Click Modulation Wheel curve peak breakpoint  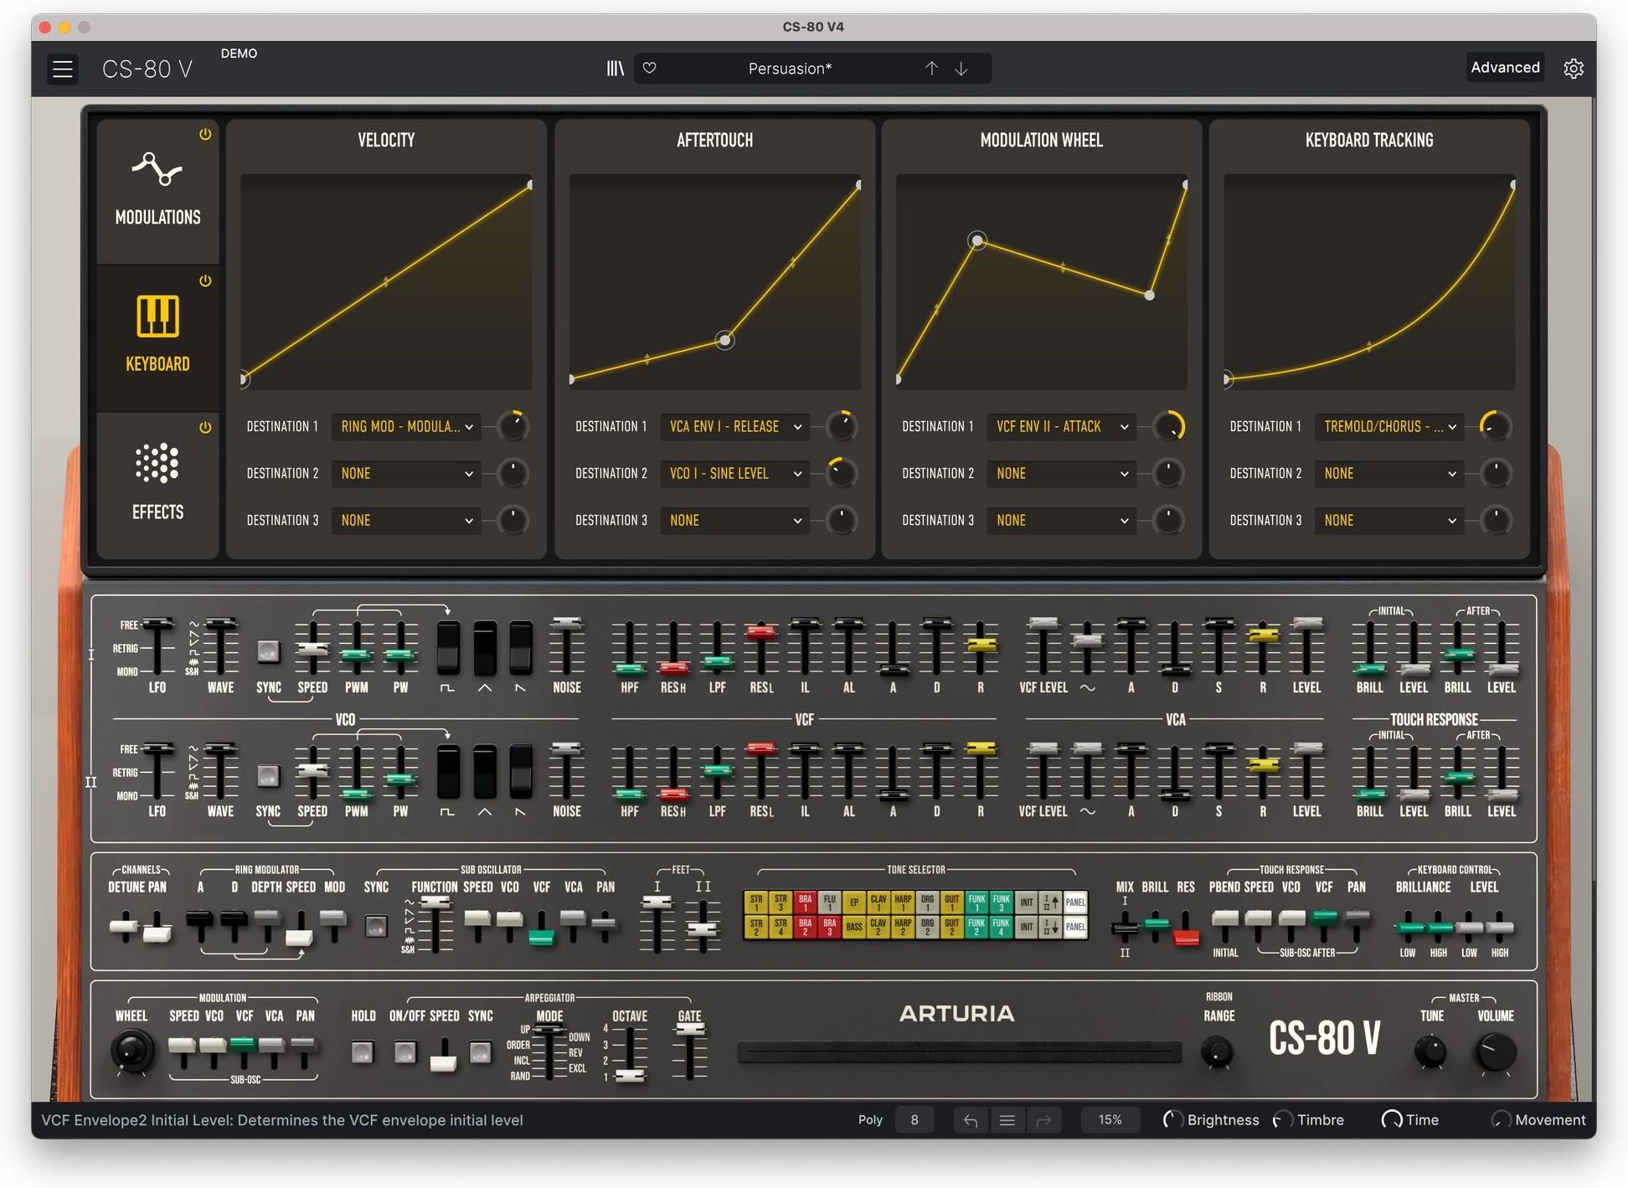point(977,241)
